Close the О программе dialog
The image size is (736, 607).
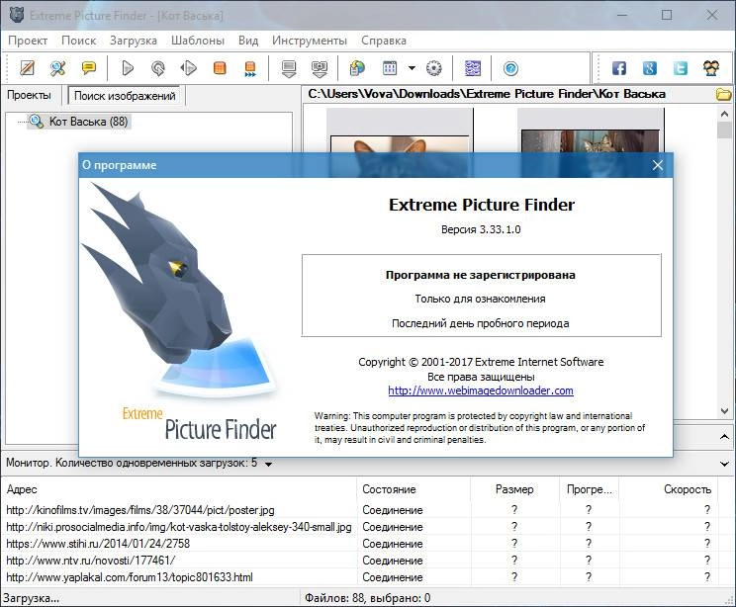658,165
